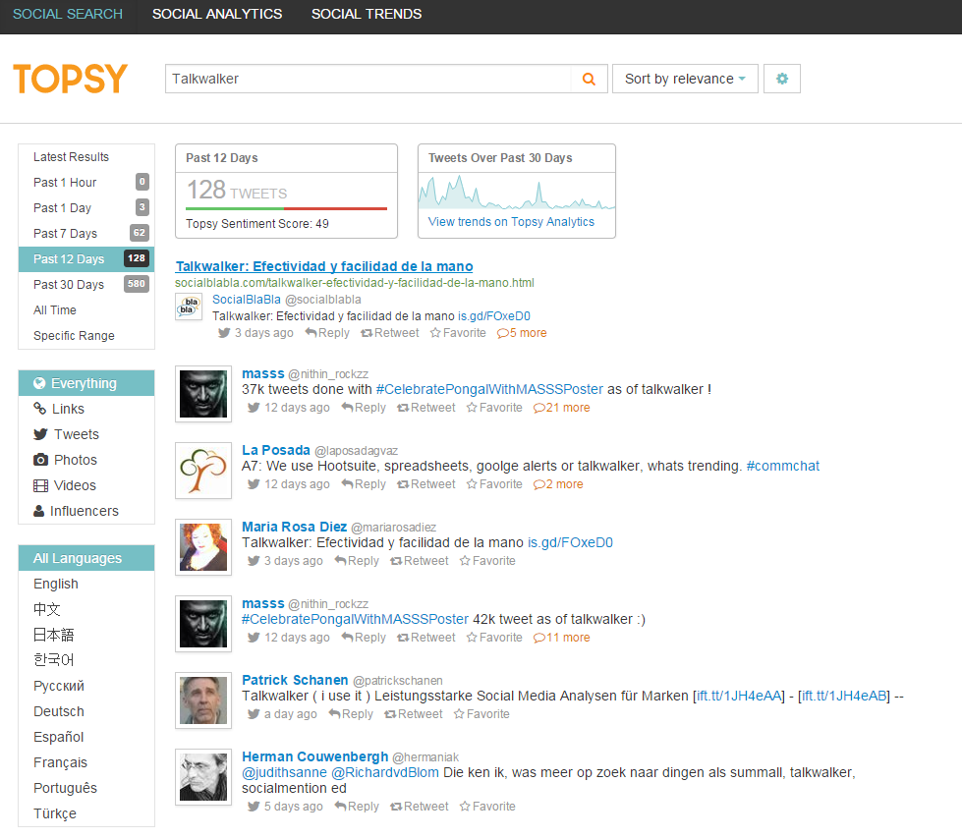This screenshot has height=839, width=962.
Task: Select the Everything filter in the sidebar
Action: tap(86, 383)
